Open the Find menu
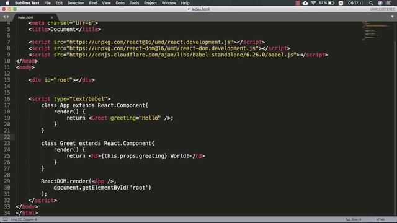 click(x=93, y=3)
